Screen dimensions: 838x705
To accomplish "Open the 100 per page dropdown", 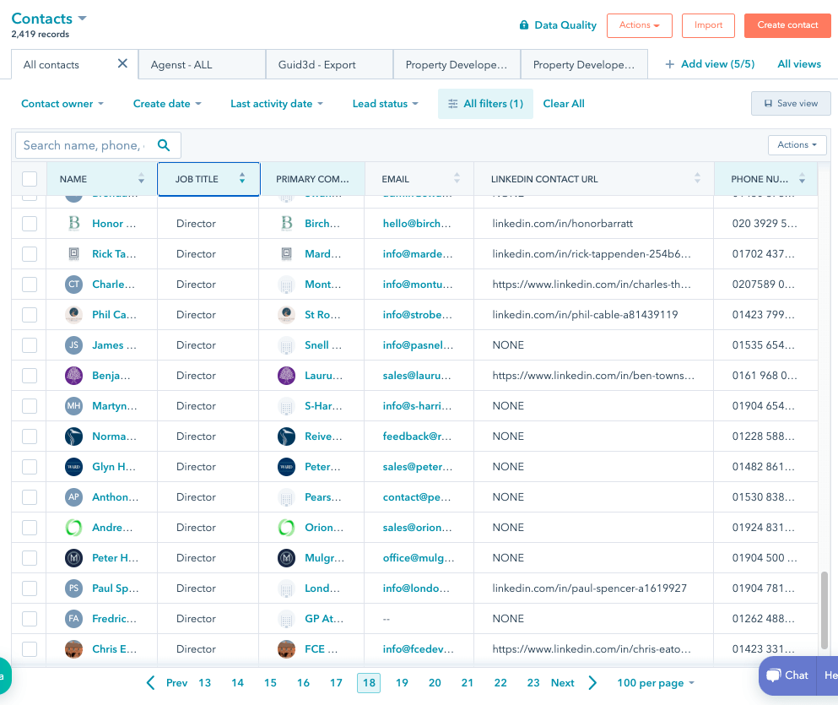I will [x=655, y=683].
